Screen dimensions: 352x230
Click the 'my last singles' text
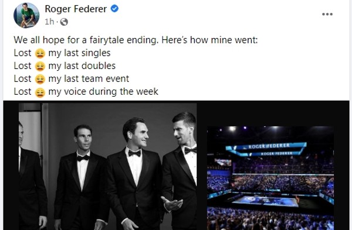click(79, 53)
